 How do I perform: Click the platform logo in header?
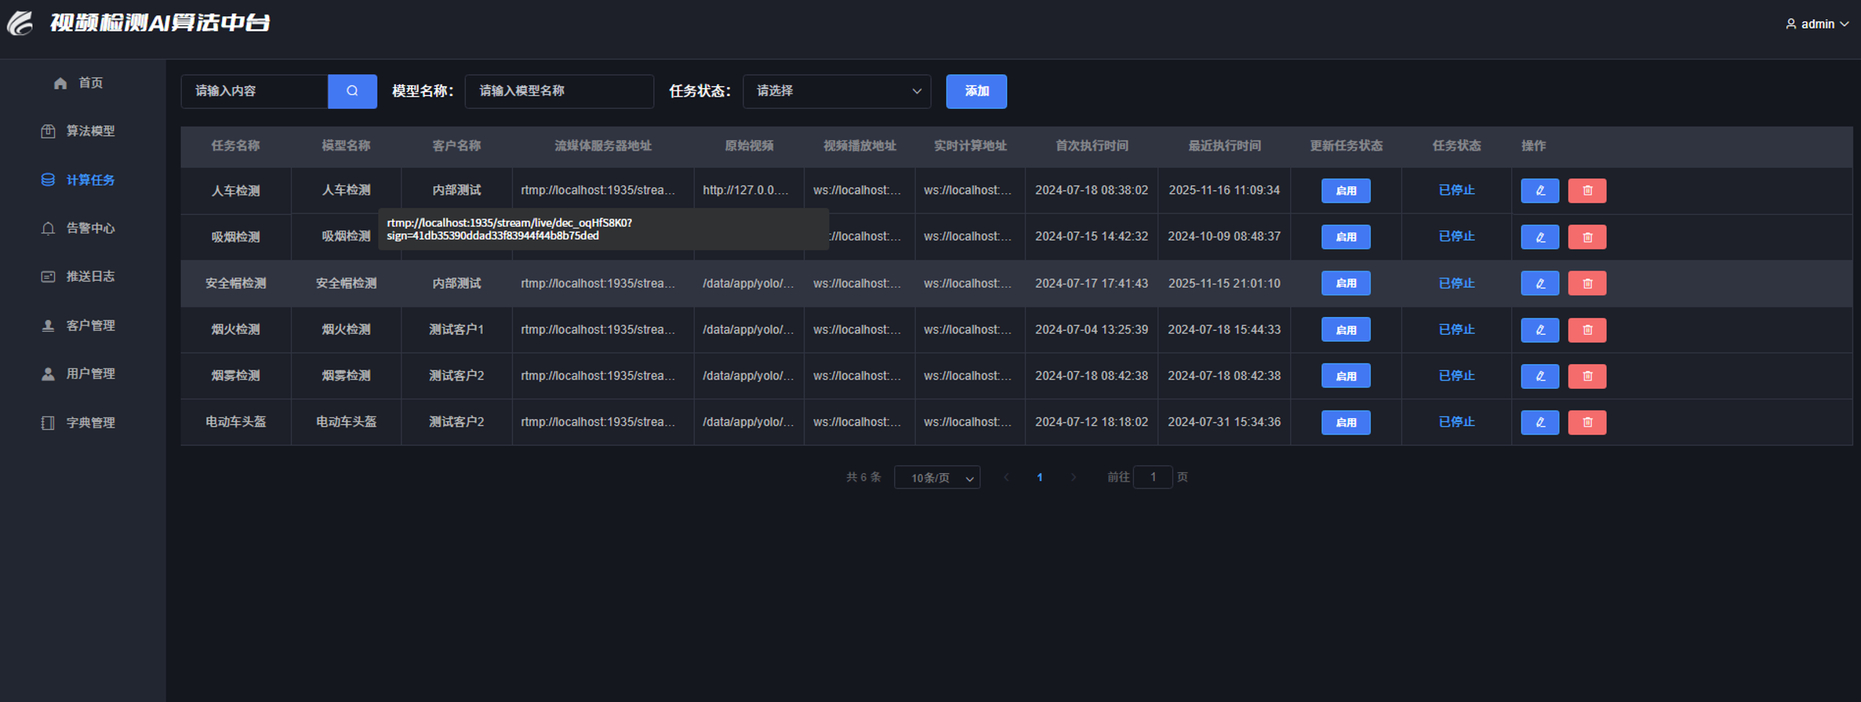tap(20, 23)
